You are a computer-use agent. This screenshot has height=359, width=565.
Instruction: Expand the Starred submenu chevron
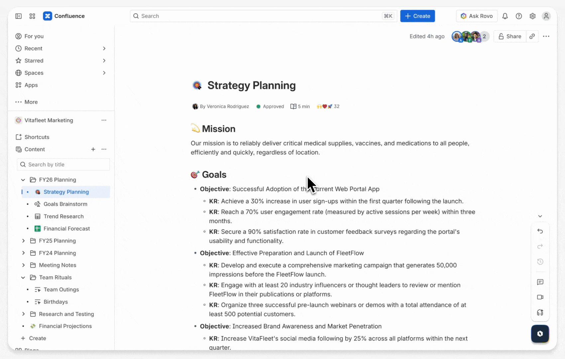tap(104, 60)
